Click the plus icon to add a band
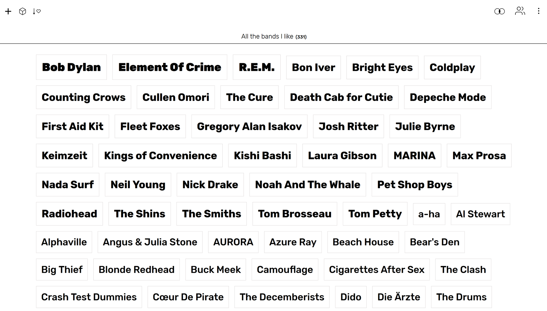The image size is (547, 311). point(8,11)
